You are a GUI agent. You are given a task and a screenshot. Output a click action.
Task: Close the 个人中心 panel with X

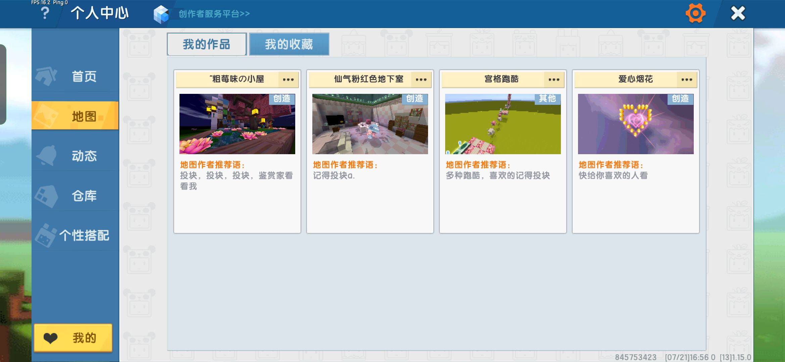[738, 13]
